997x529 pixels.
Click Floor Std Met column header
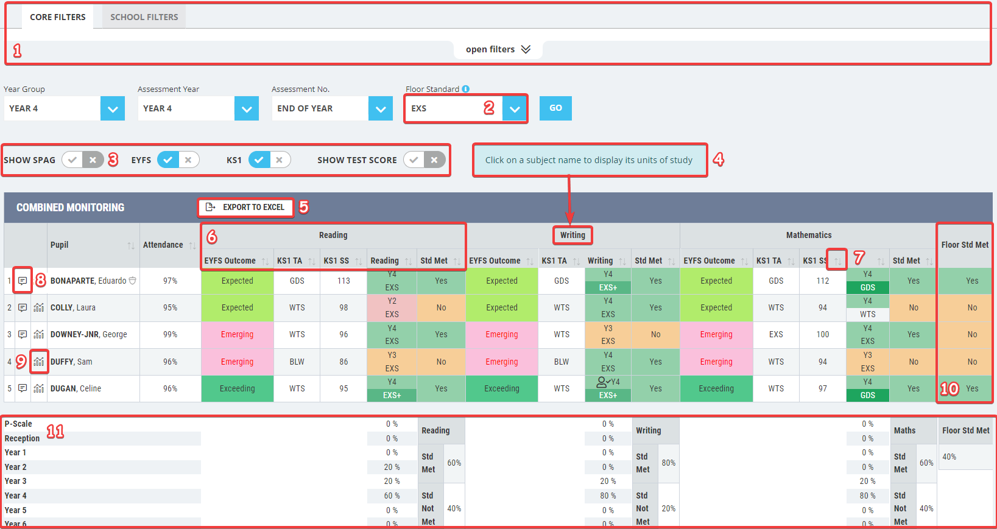965,245
